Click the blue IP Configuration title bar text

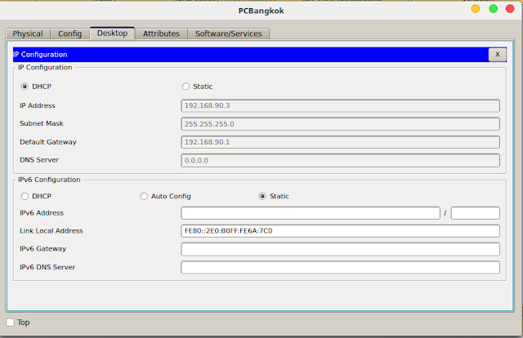[40, 55]
